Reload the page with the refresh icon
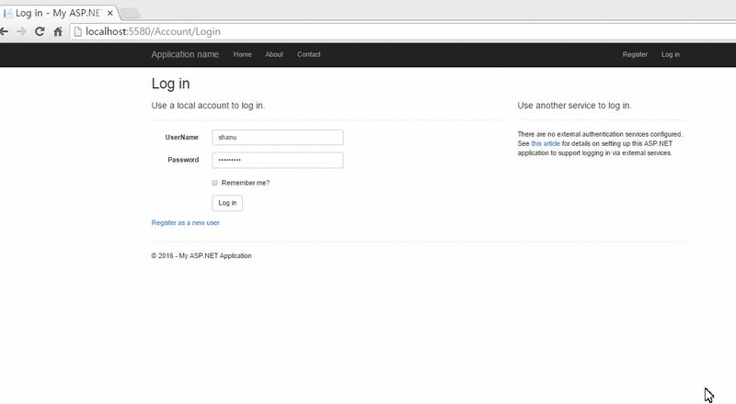The width and height of the screenshot is (736, 404). (40, 31)
